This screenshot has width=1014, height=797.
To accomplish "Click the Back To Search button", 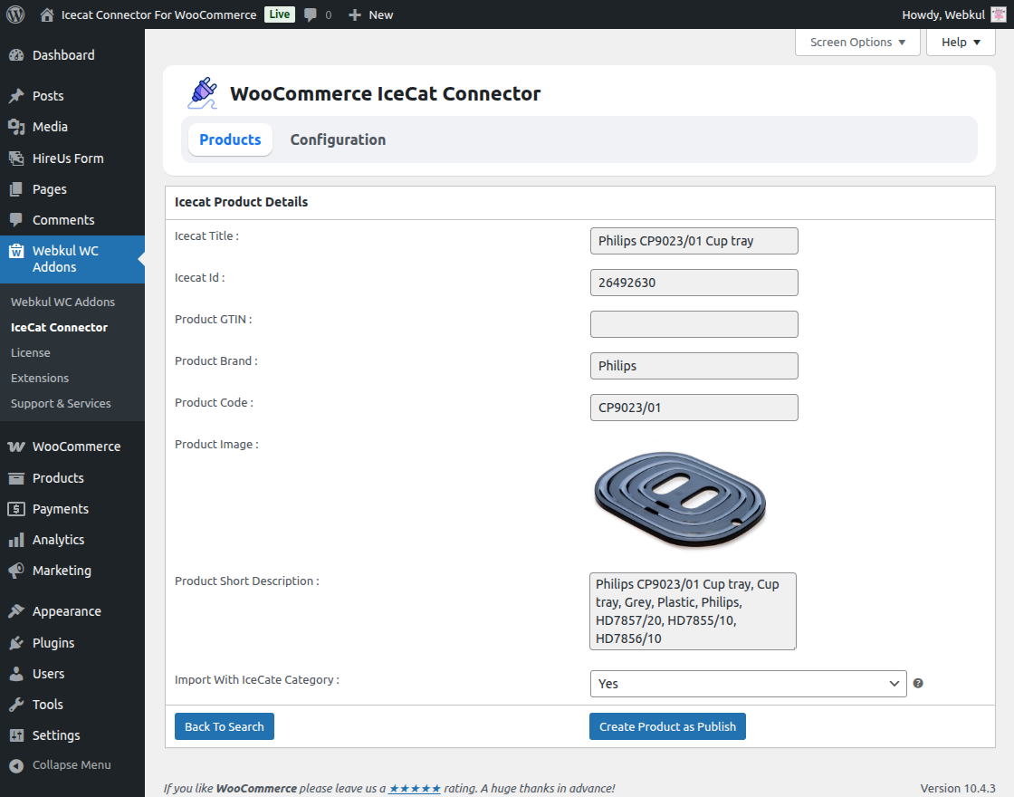I will 224,726.
